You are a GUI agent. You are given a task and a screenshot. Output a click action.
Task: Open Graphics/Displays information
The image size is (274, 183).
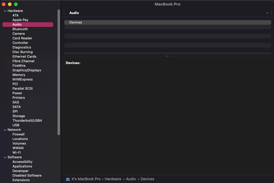(27, 70)
